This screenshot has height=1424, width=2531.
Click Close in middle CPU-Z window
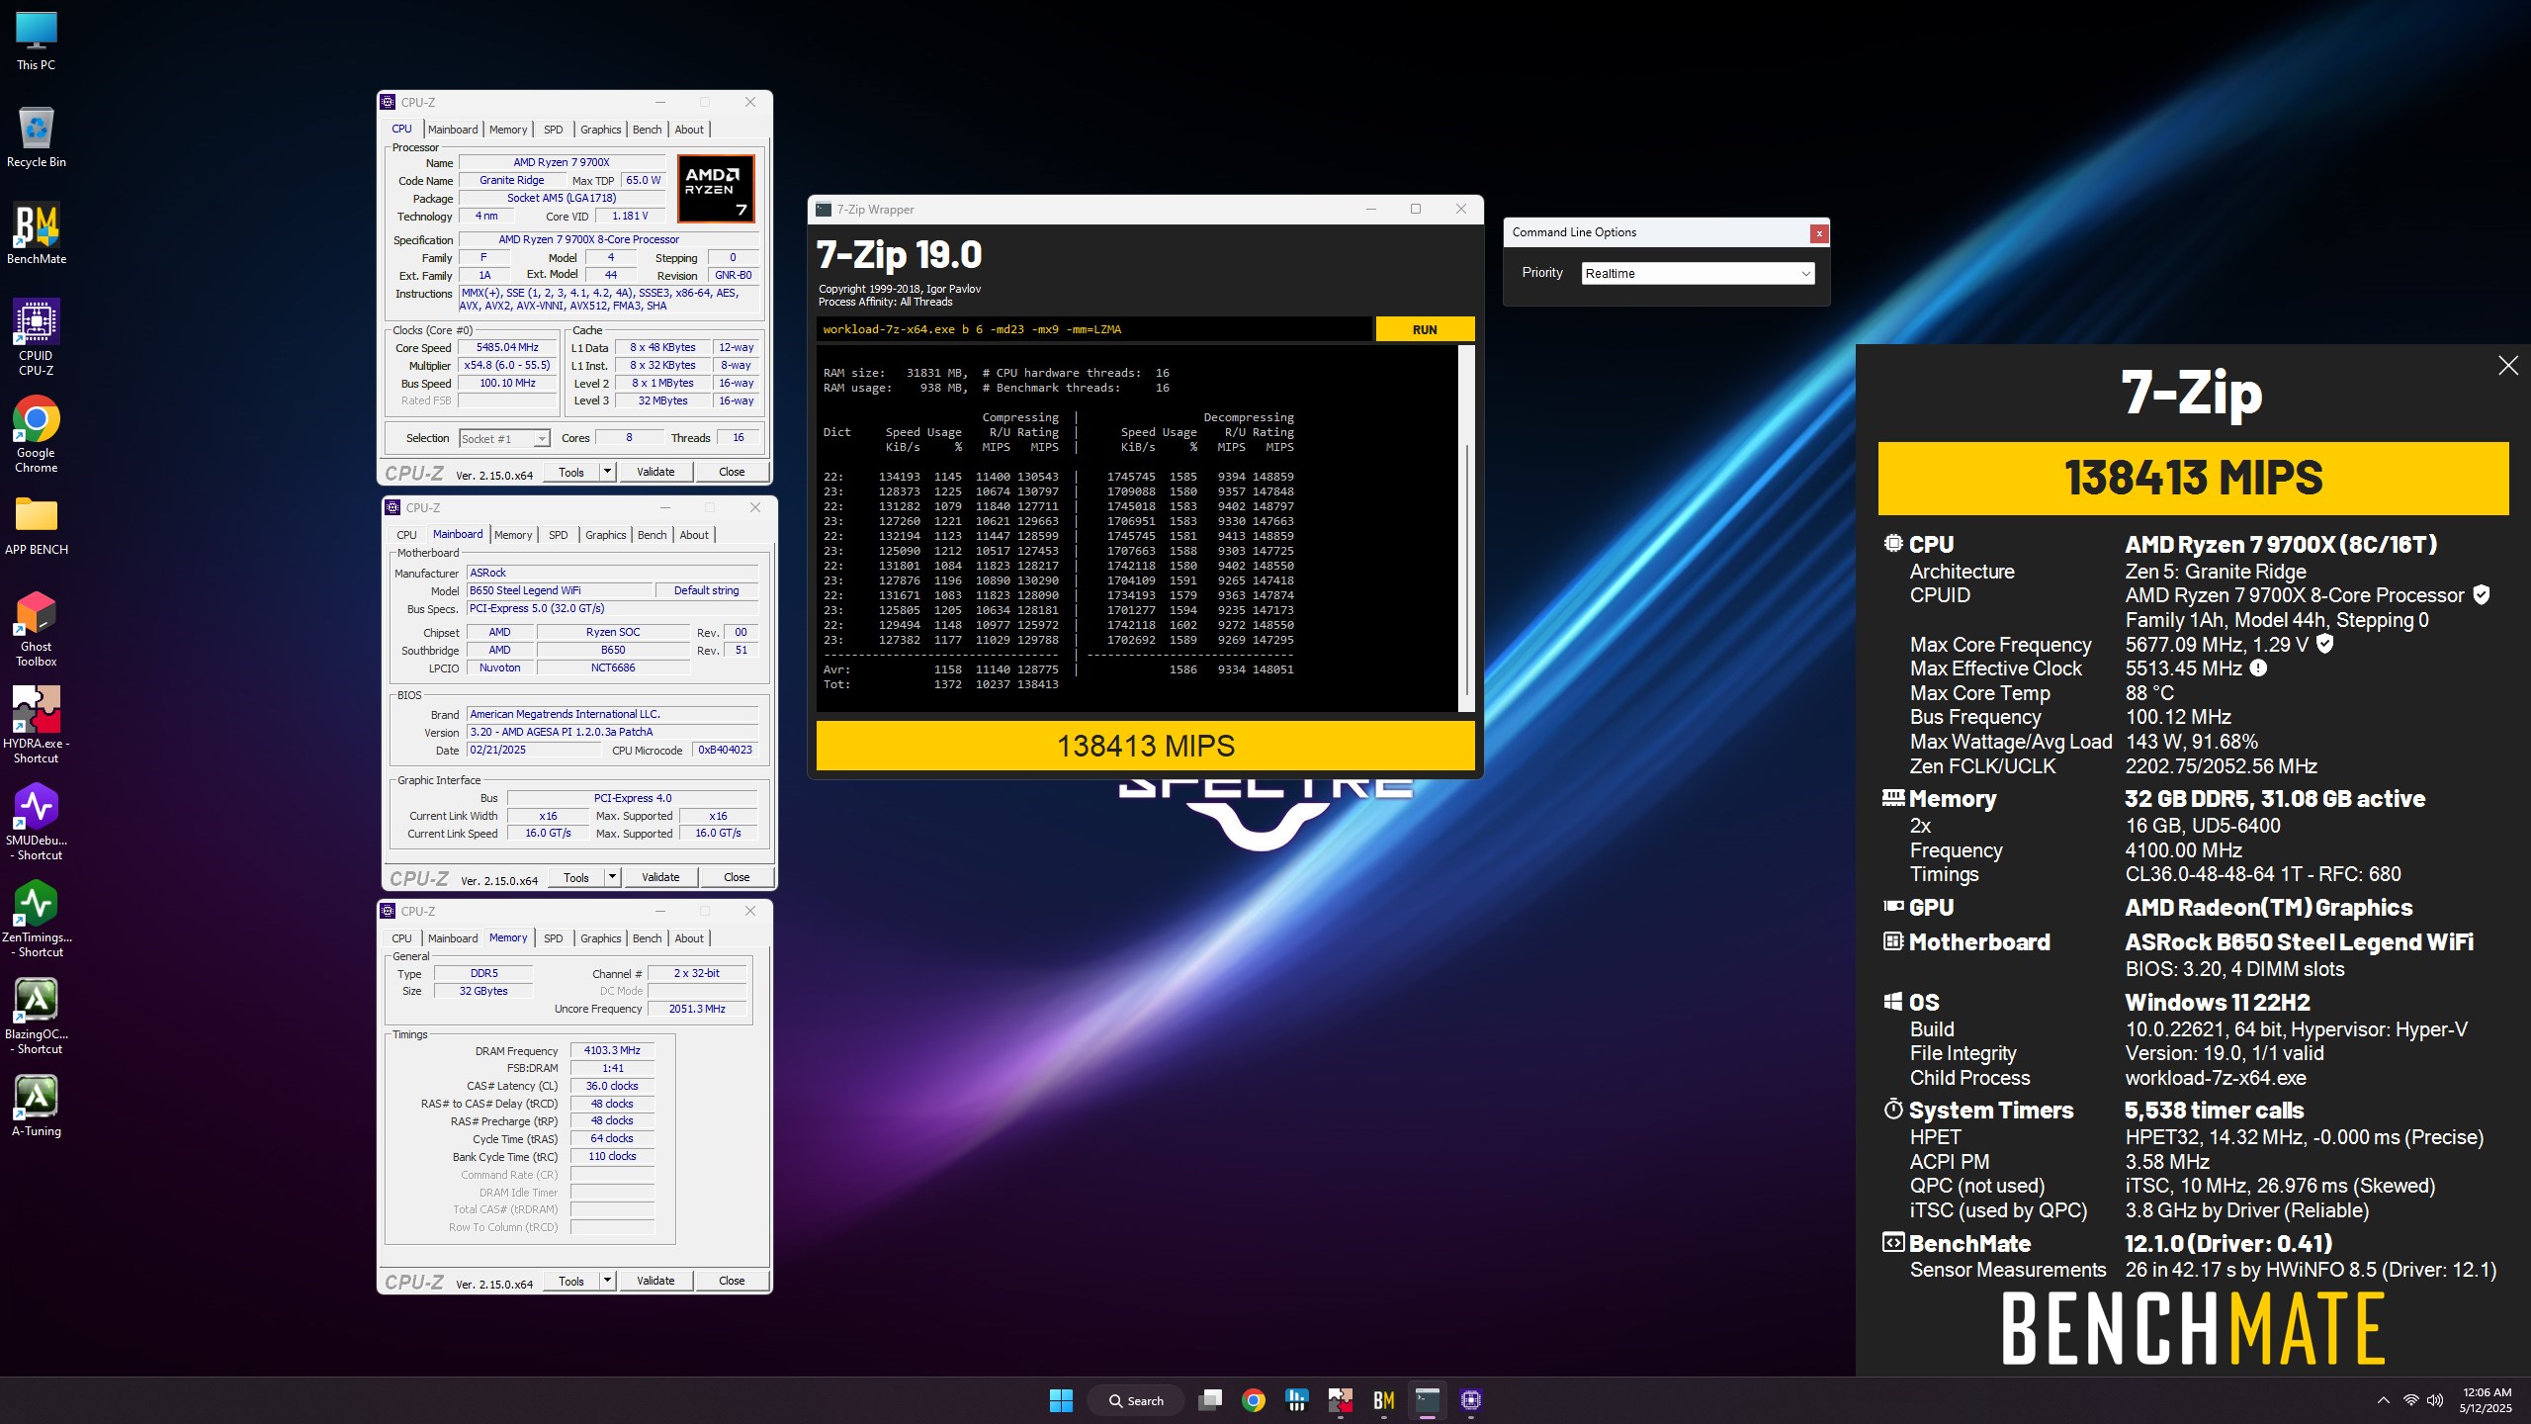pos(737,877)
